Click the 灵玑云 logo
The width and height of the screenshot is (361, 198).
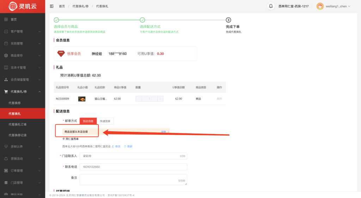pyautogui.click(x=23, y=6)
